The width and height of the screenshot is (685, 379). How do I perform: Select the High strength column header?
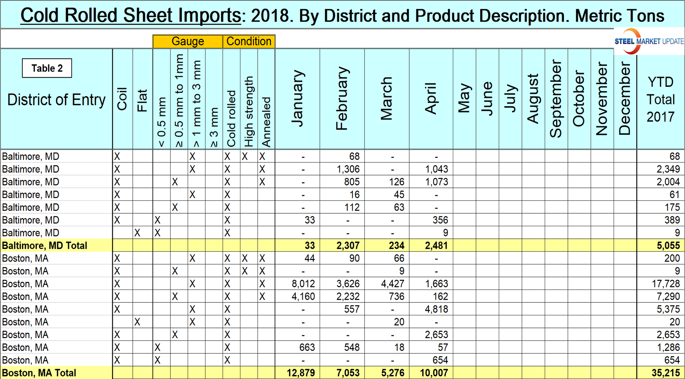click(x=249, y=112)
